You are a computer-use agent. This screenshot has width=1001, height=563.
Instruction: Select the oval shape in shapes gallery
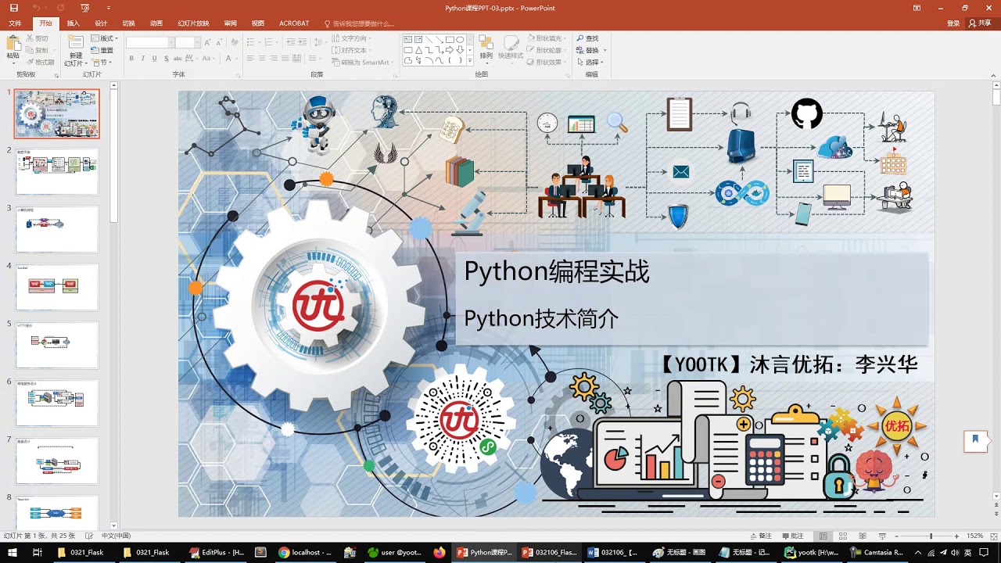coord(461,39)
